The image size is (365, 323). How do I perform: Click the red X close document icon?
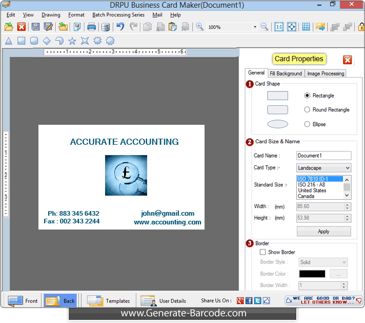click(22, 27)
